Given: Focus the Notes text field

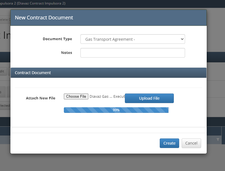Looking at the screenshot, I should point(132,53).
